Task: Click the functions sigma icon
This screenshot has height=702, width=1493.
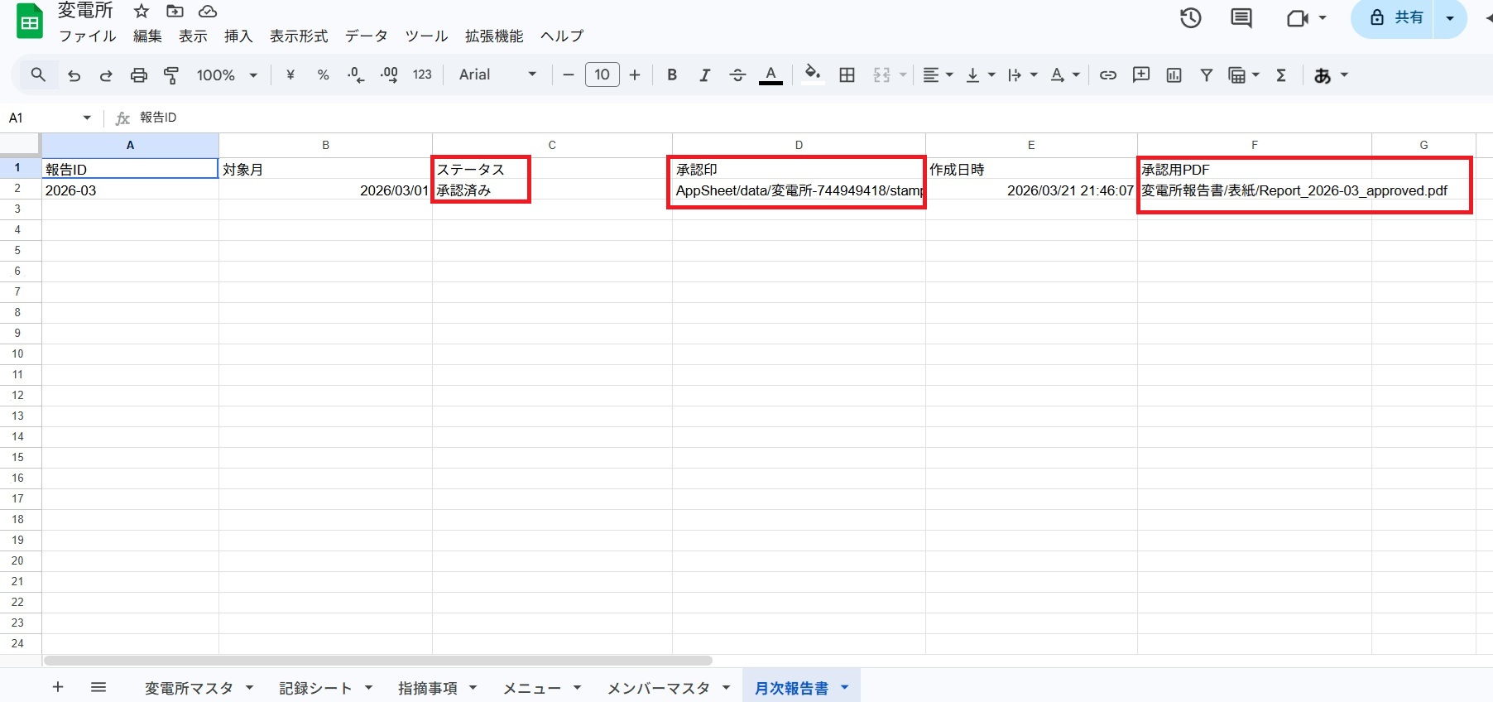Action: (x=1280, y=75)
